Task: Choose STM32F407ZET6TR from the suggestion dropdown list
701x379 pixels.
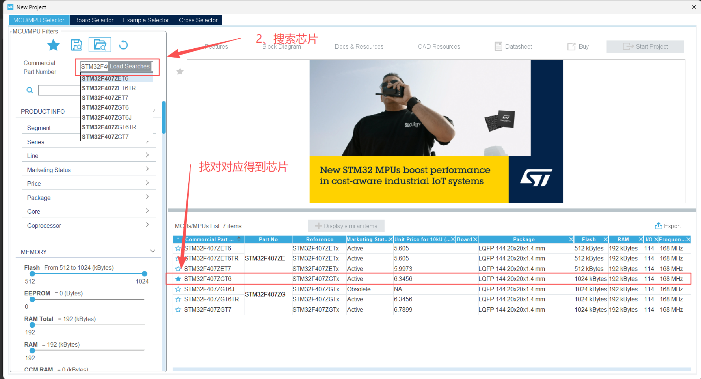Action: 117,88
